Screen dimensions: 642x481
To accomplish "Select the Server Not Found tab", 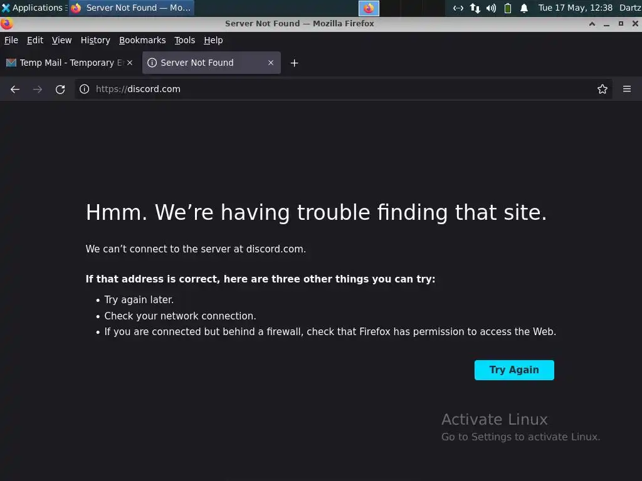I will (x=211, y=63).
